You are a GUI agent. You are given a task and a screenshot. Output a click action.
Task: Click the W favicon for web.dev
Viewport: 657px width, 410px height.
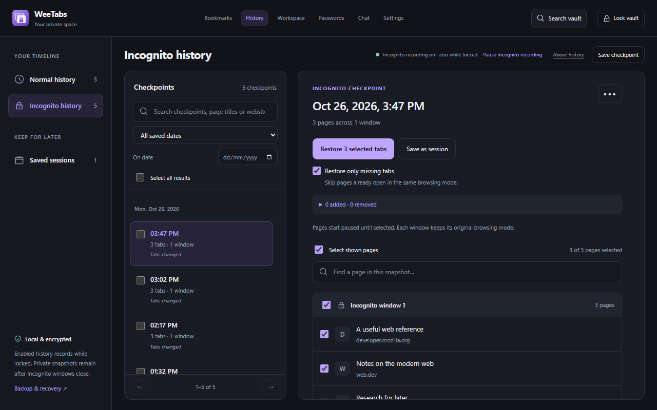342,368
